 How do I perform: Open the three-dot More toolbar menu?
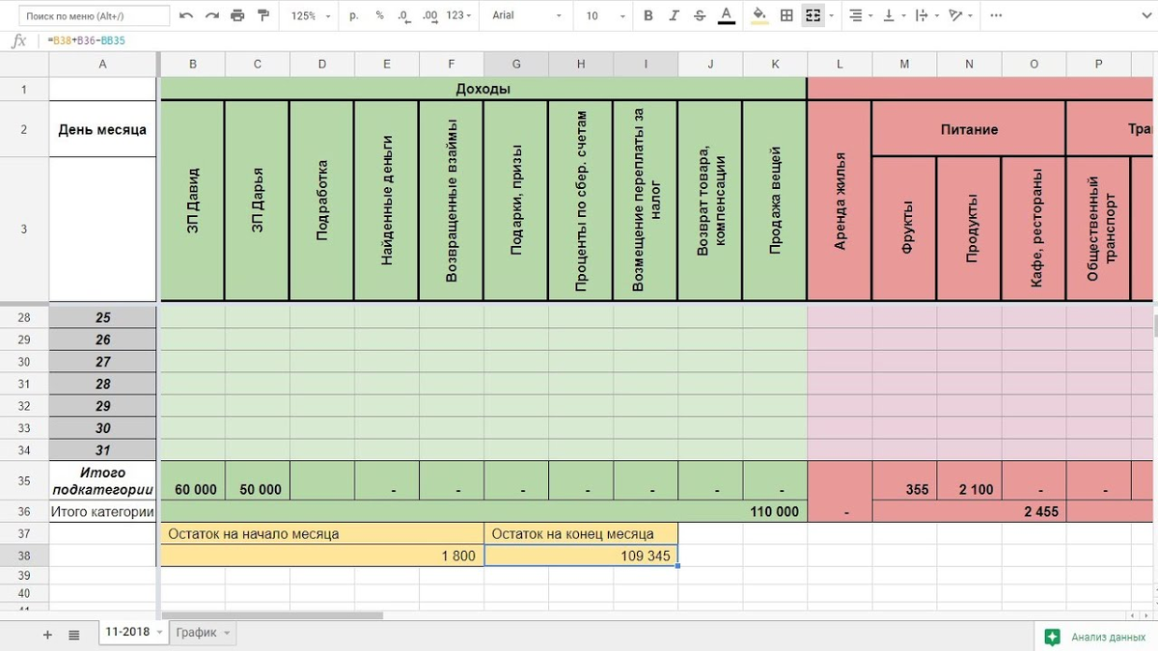pos(996,15)
